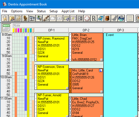Click the yellow provider color swatch
The width and height of the screenshot is (139, 117).
tap(13, 30)
